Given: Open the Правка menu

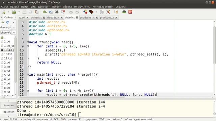Looking at the screenshot, I should [x=14, y=7].
